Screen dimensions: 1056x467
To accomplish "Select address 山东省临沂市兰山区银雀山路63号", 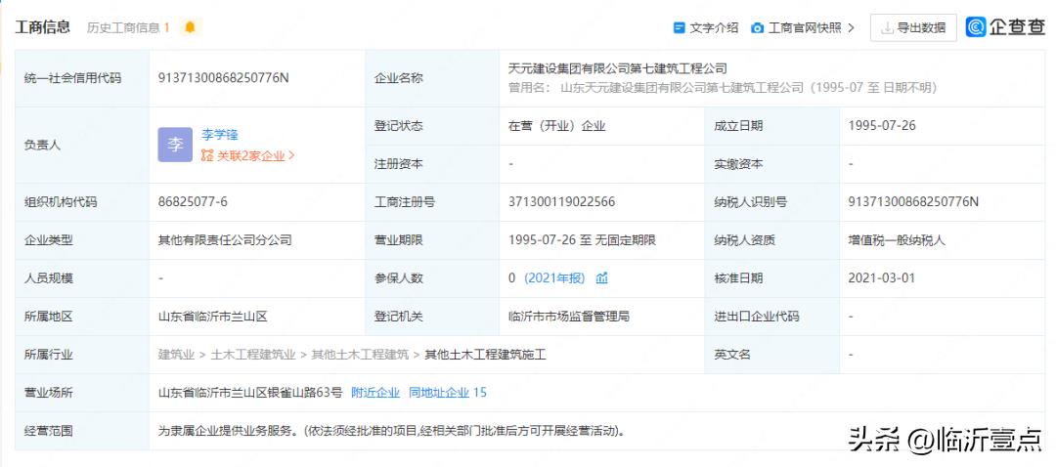I will [x=250, y=393].
